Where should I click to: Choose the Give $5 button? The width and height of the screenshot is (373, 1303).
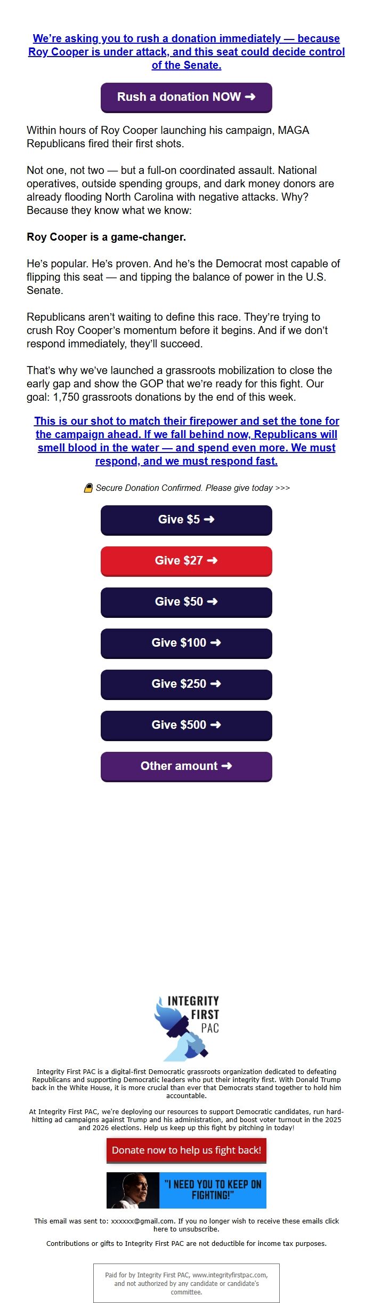[186, 520]
